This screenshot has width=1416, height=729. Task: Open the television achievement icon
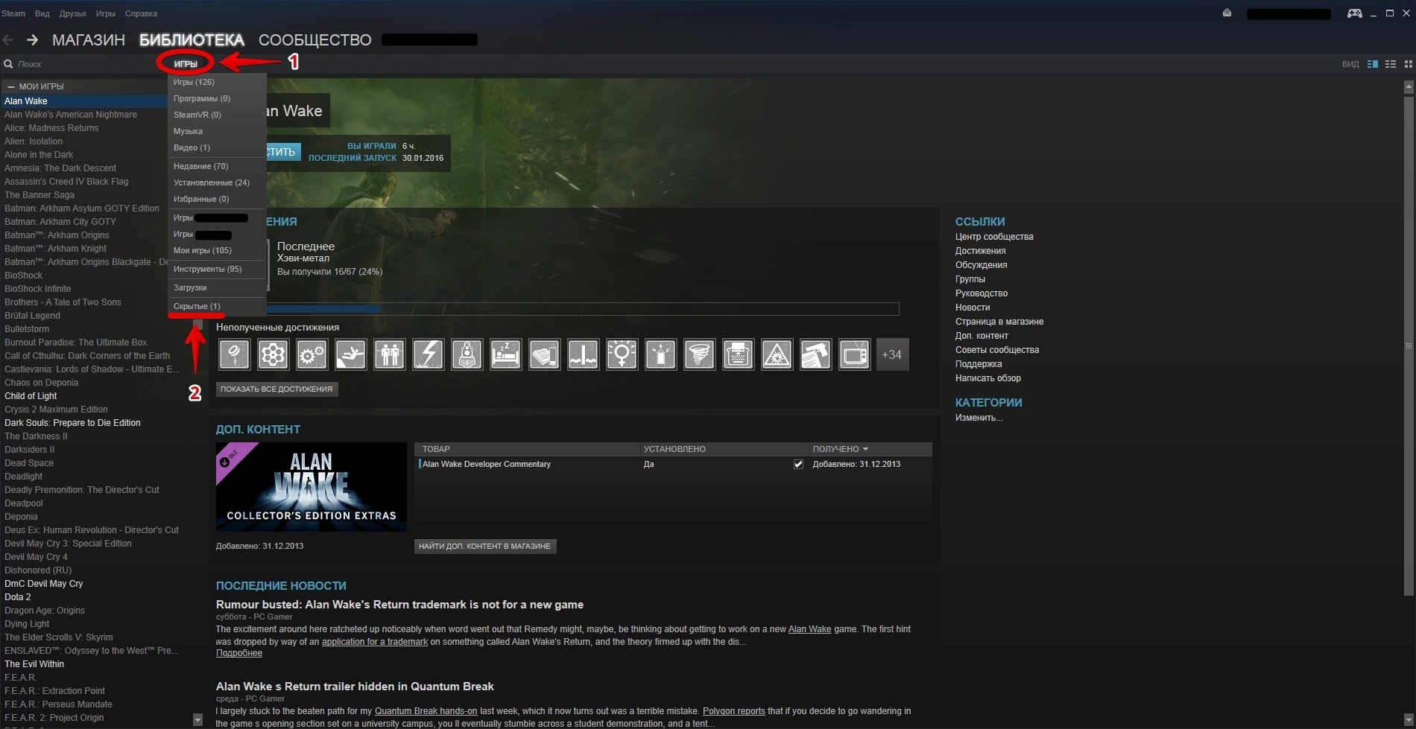click(x=854, y=354)
